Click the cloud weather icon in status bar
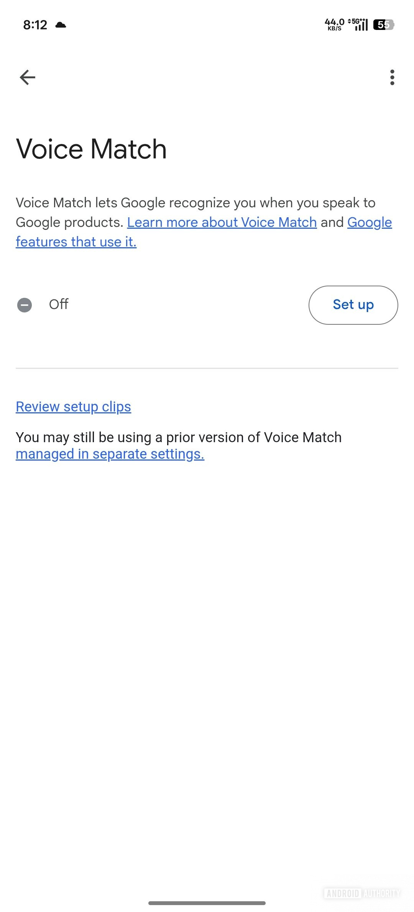The width and height of the screenshot is (414, 912). tap(61, 25)
